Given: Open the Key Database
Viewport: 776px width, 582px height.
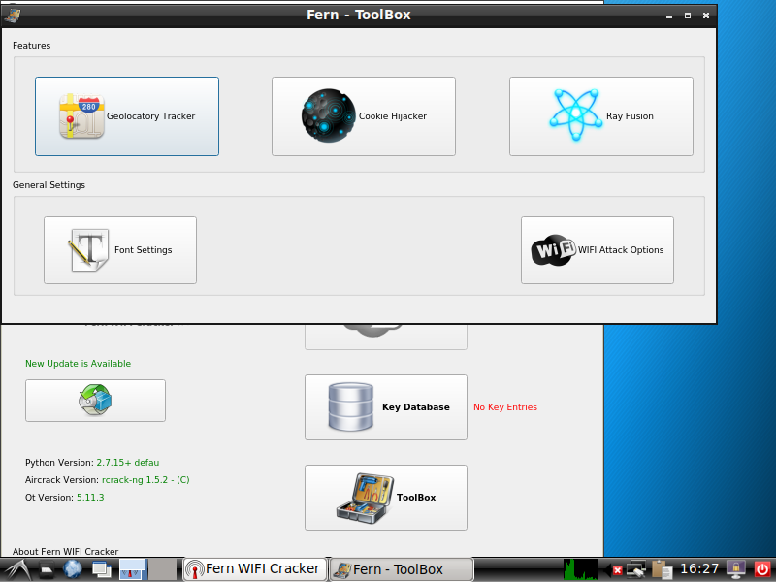Looking at the screenshot, I should 385,407.
